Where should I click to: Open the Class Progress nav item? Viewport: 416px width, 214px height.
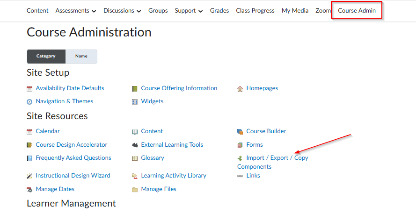255,11
